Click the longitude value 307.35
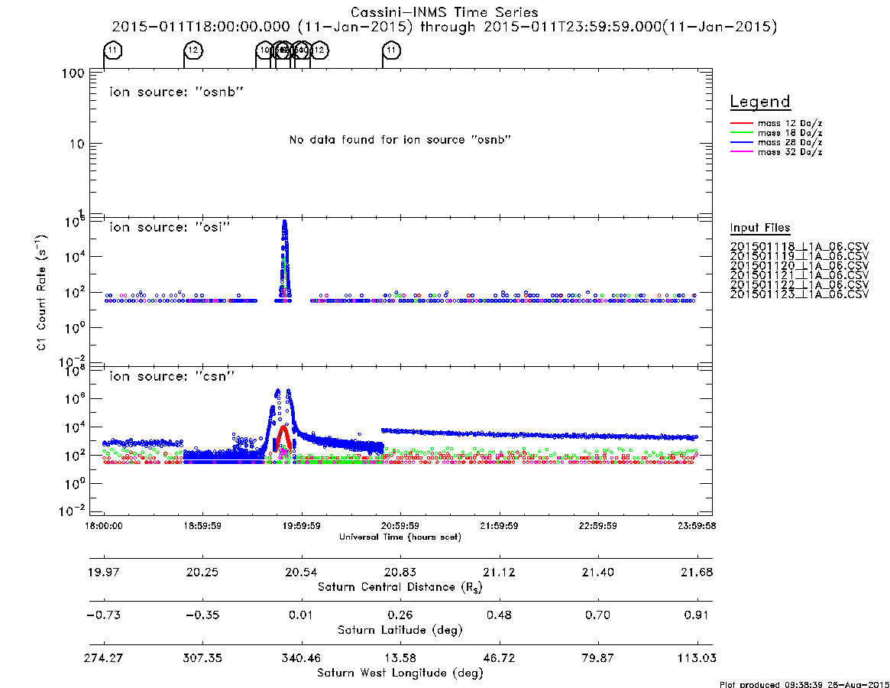Viewport: 890px width, 688px height. tap(202, 658)
